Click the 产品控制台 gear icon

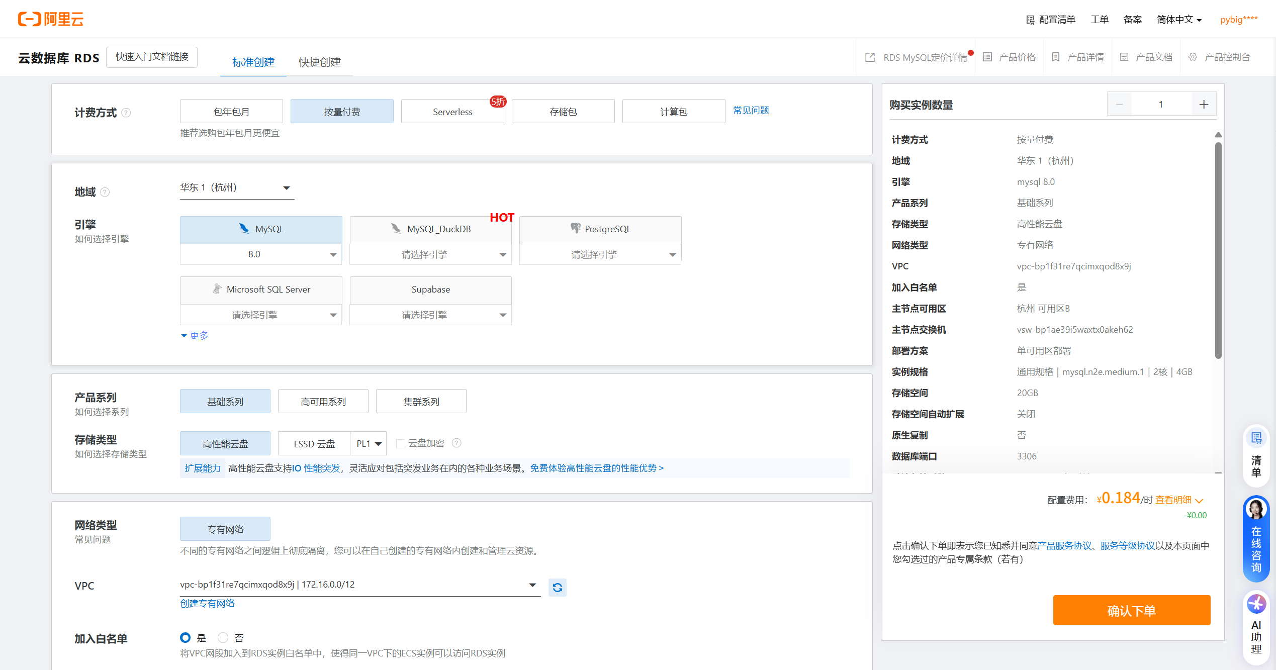coord(1193,57)
